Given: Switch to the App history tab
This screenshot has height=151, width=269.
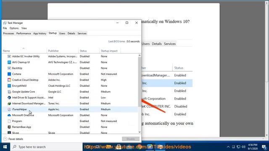Looking at the screenshot, I should pos(40,34).
